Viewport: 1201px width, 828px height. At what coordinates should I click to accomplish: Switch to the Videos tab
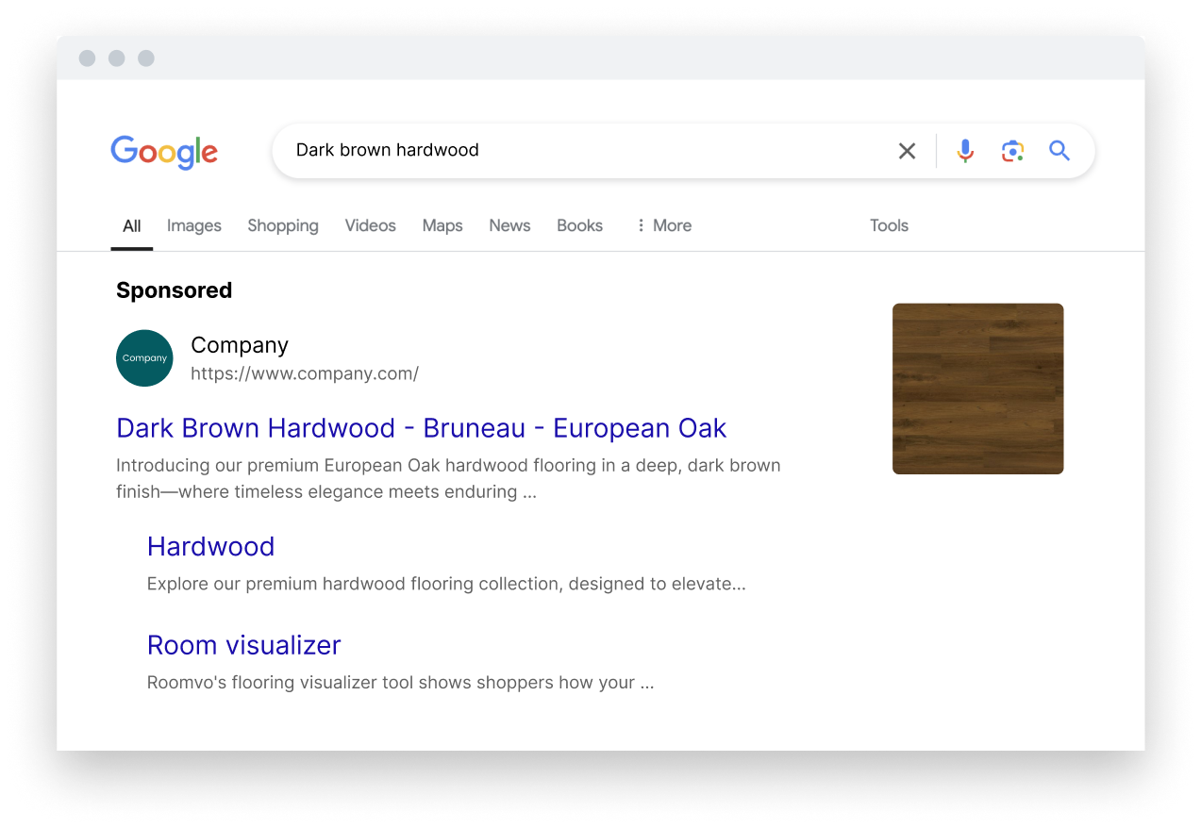370,225
